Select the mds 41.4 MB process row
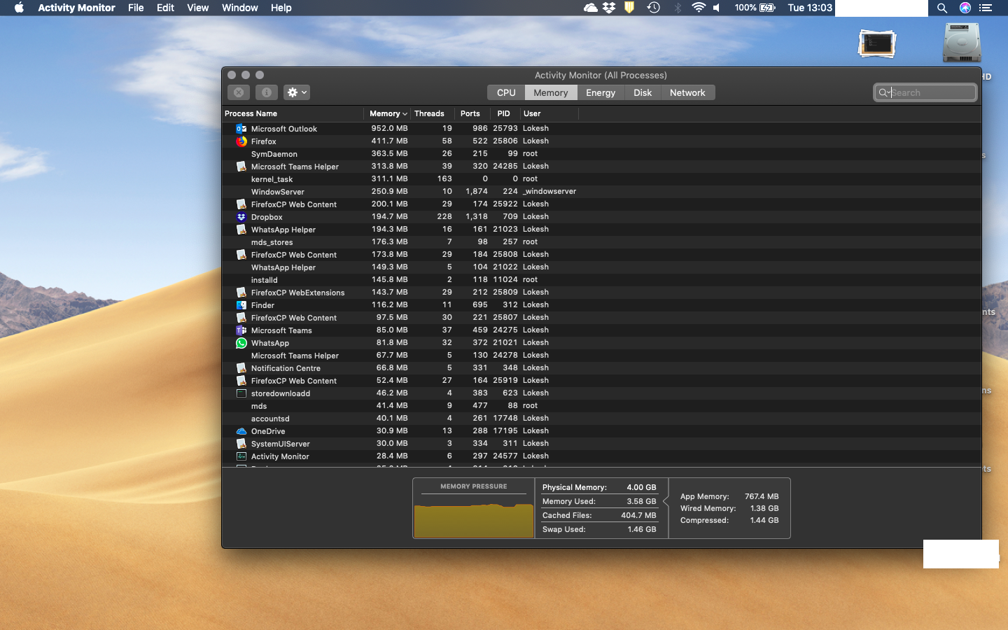1008x630 pixels. click(601, 406)
